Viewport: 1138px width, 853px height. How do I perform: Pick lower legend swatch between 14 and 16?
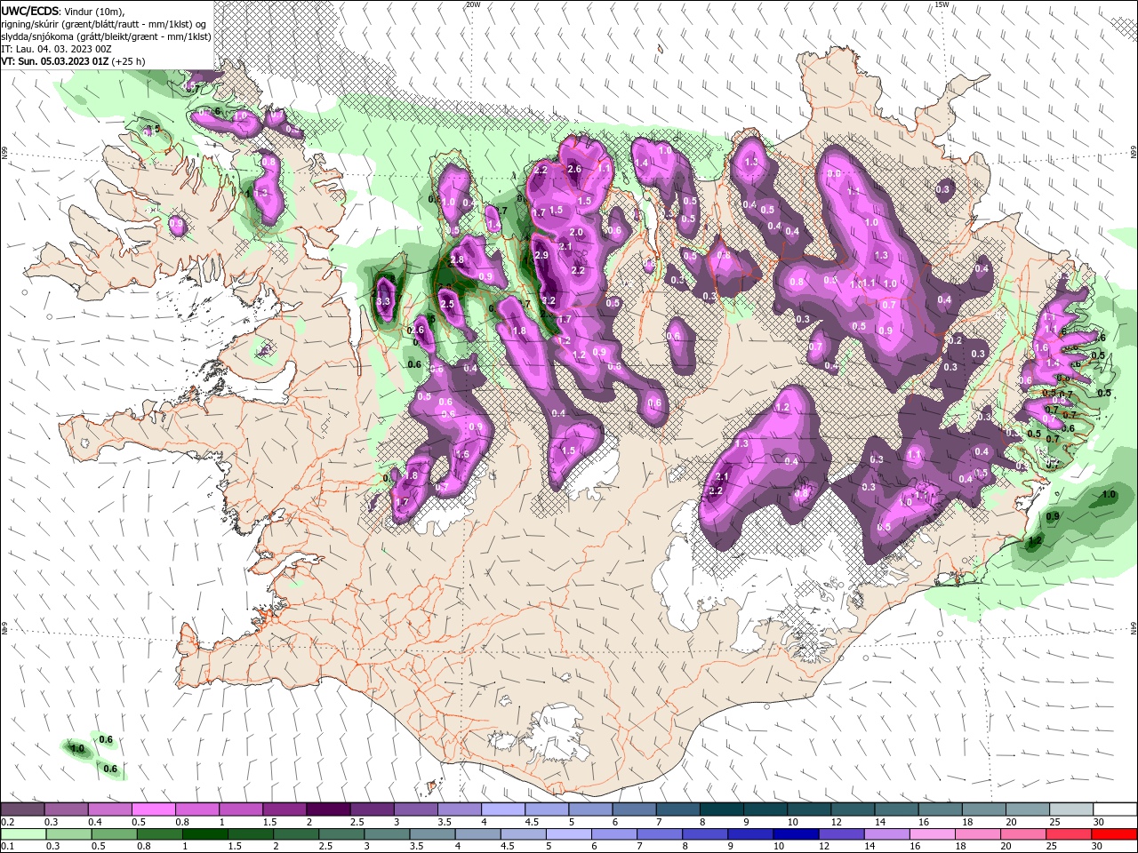point(887,834)
